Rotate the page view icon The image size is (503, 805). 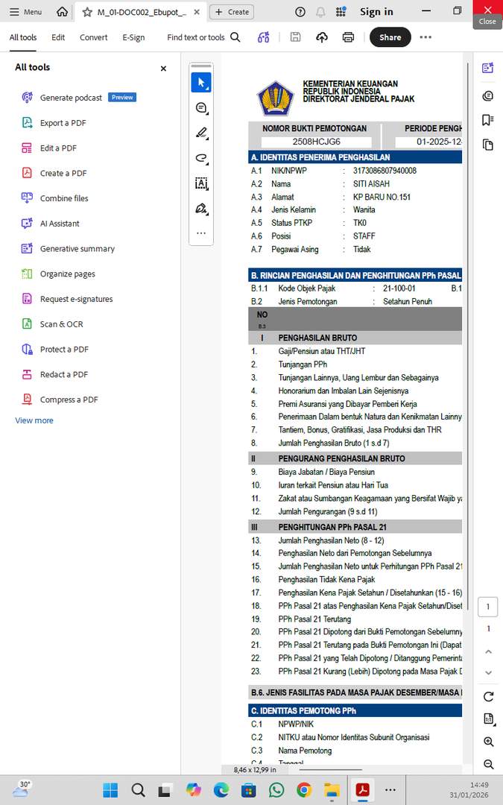(489, 697)
